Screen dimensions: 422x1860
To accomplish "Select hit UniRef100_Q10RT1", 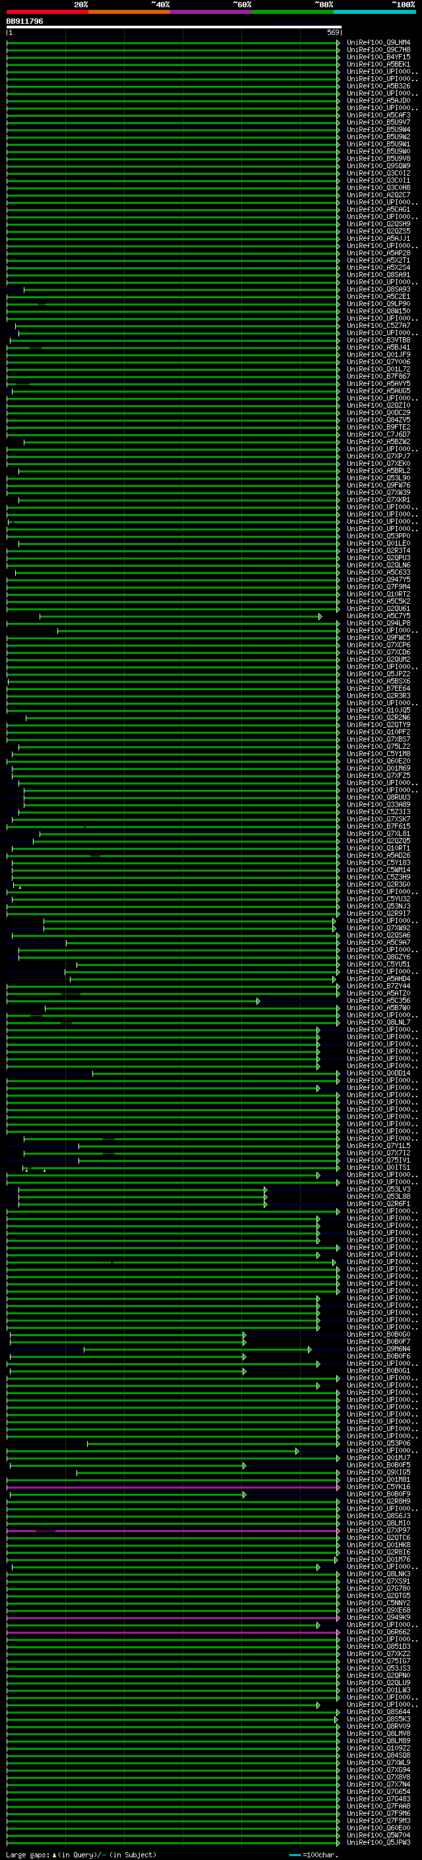I will [x=378, y=849].
